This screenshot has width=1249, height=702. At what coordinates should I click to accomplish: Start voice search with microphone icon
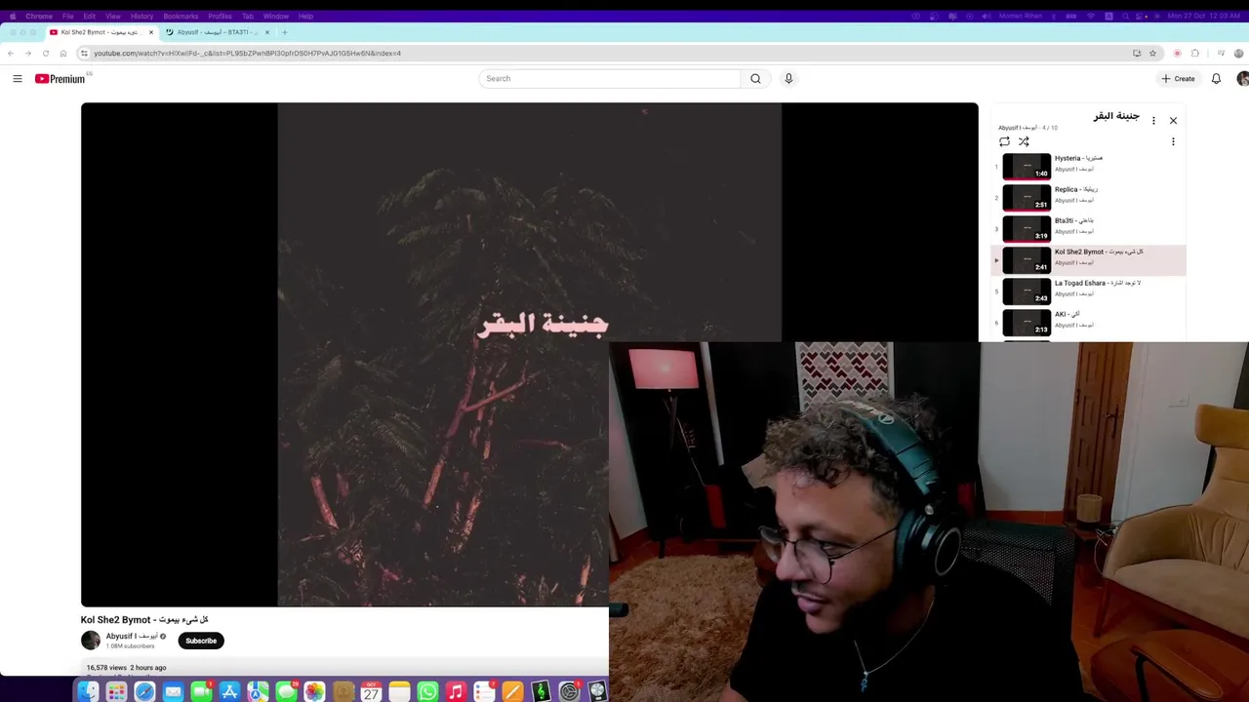(788, 78)
